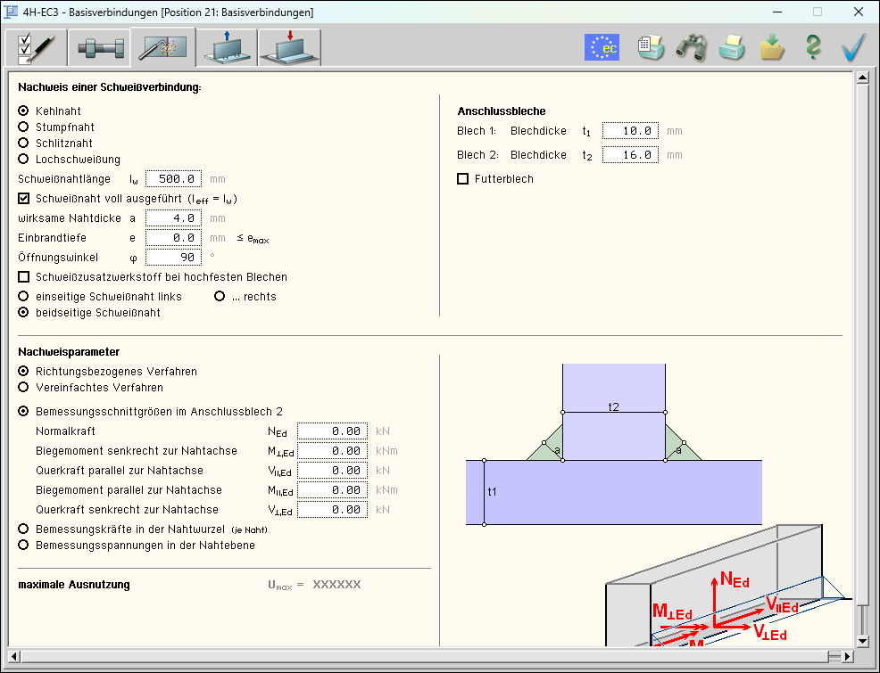The image size is (880, 673).
Task: Open the checklist tab with pen icon
Action: coord(36,48)
